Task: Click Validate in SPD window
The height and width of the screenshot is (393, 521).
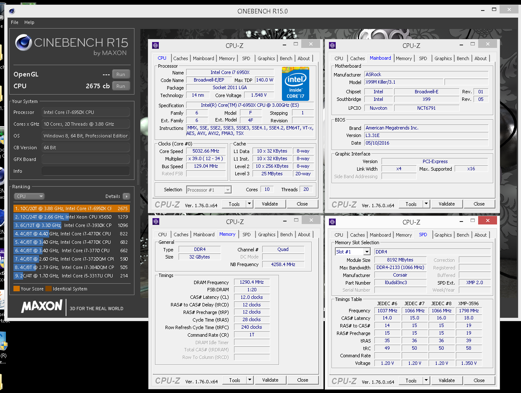Action: point(447,381)
